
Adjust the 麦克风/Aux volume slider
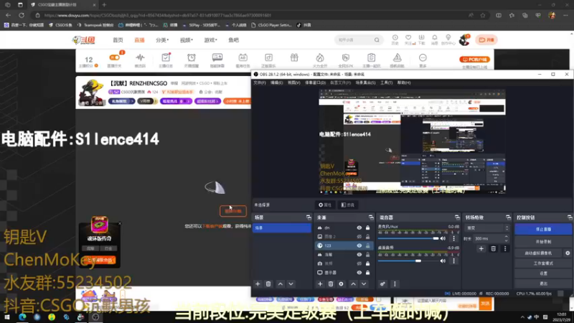(408, 238)
